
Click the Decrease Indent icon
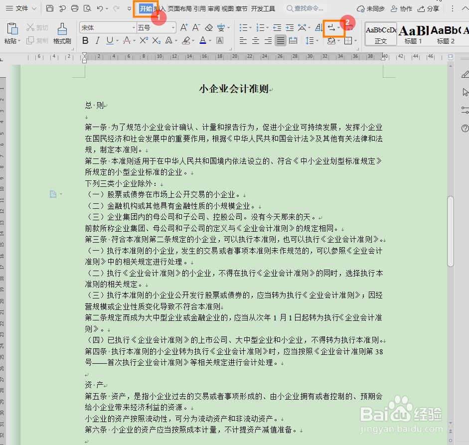(x=277, y=27)
